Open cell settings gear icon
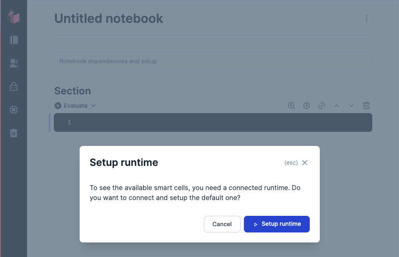The image size is (399, 257). coord(306,106)
